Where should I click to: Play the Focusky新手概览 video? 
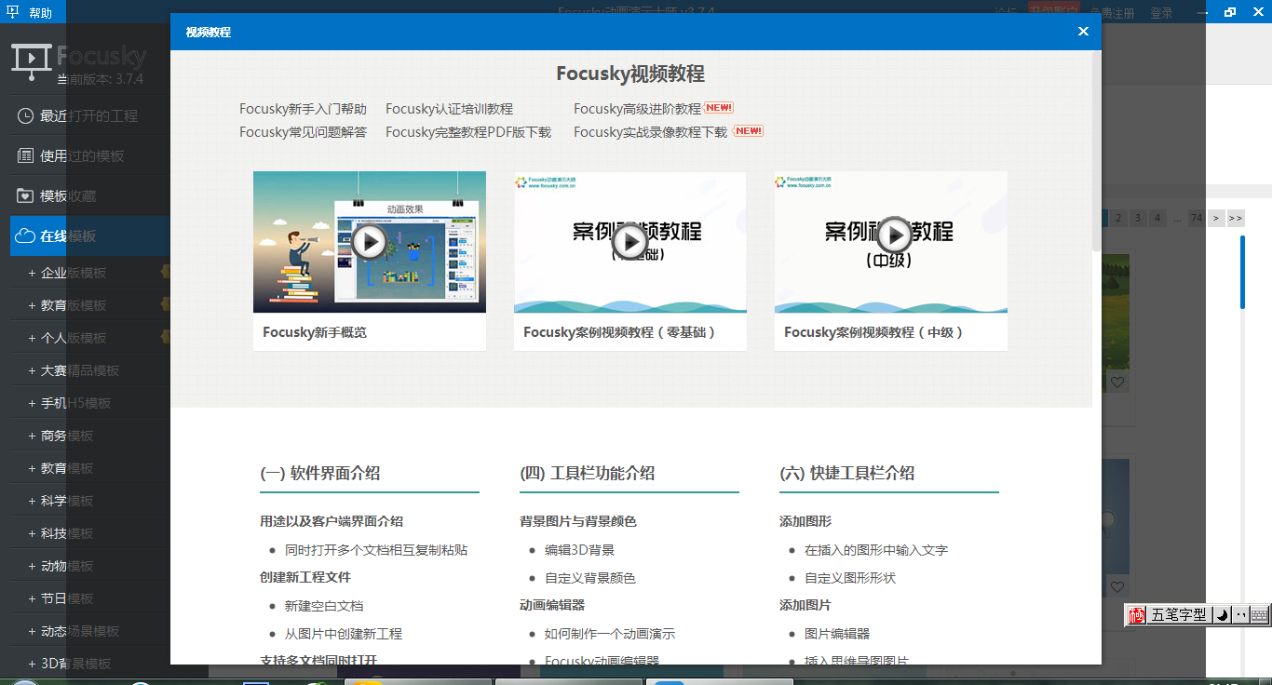coord(370,241)
